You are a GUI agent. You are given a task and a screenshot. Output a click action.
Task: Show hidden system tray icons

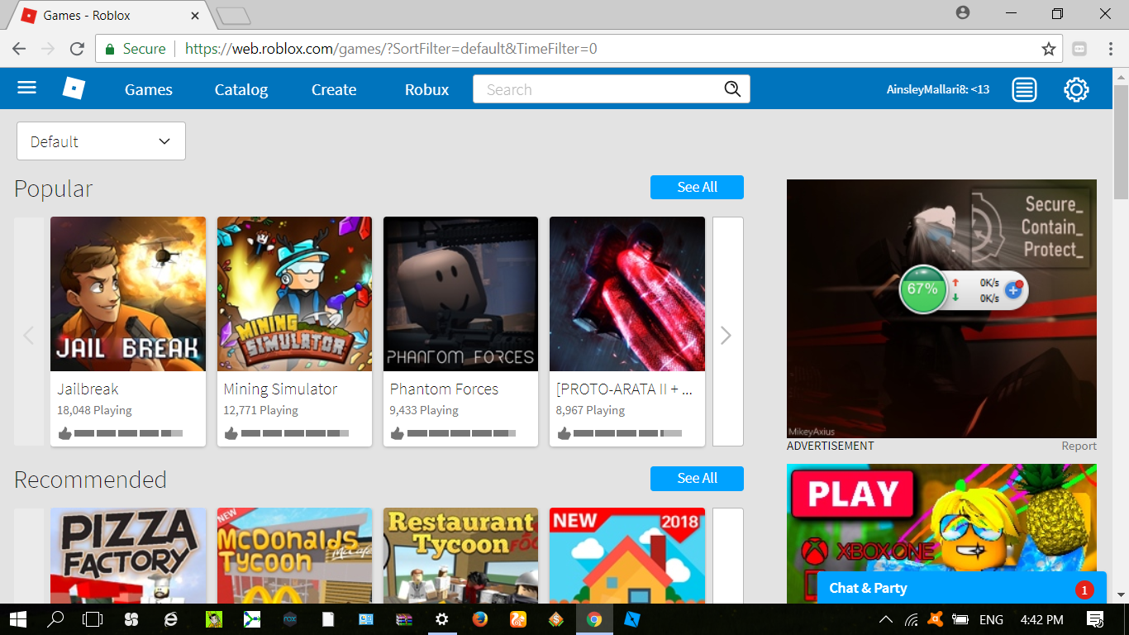point(885,619)
